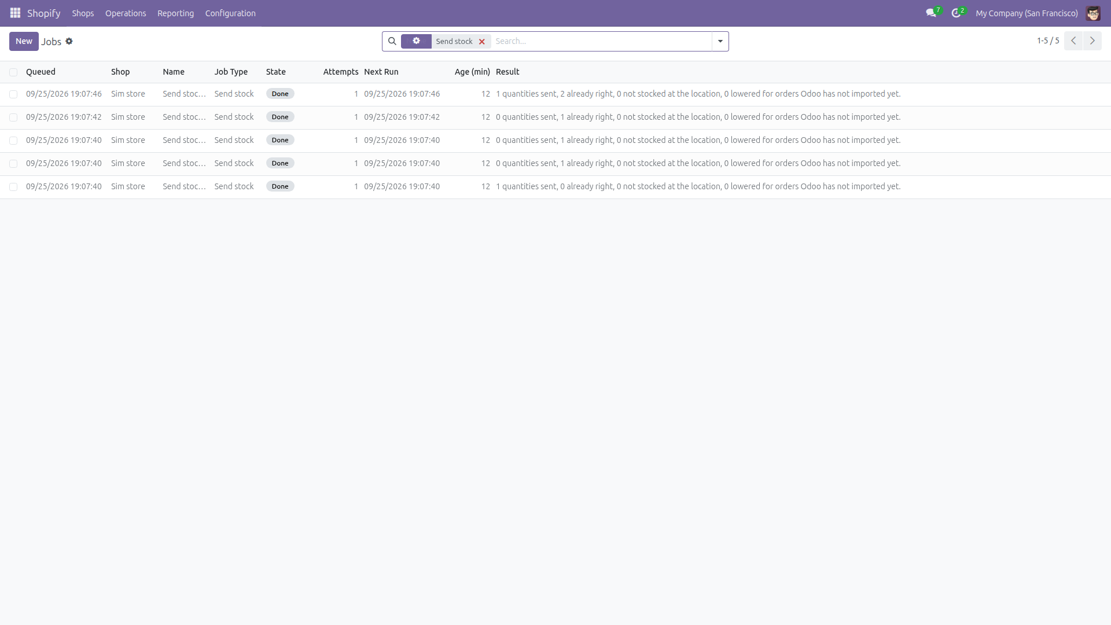Open the conversations messages icon with badge 7

click(931, 13)
